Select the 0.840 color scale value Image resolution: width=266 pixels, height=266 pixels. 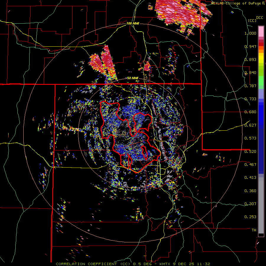(x=250, y=73)
